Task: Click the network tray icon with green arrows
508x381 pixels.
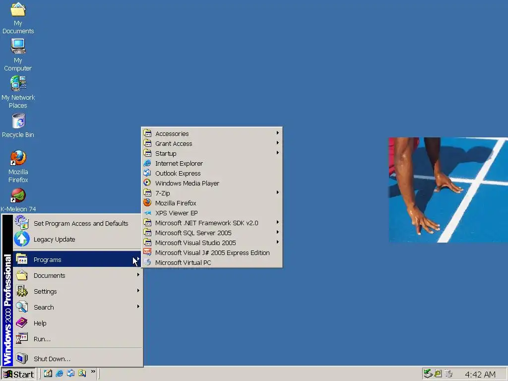Action: tap(428, 374)
